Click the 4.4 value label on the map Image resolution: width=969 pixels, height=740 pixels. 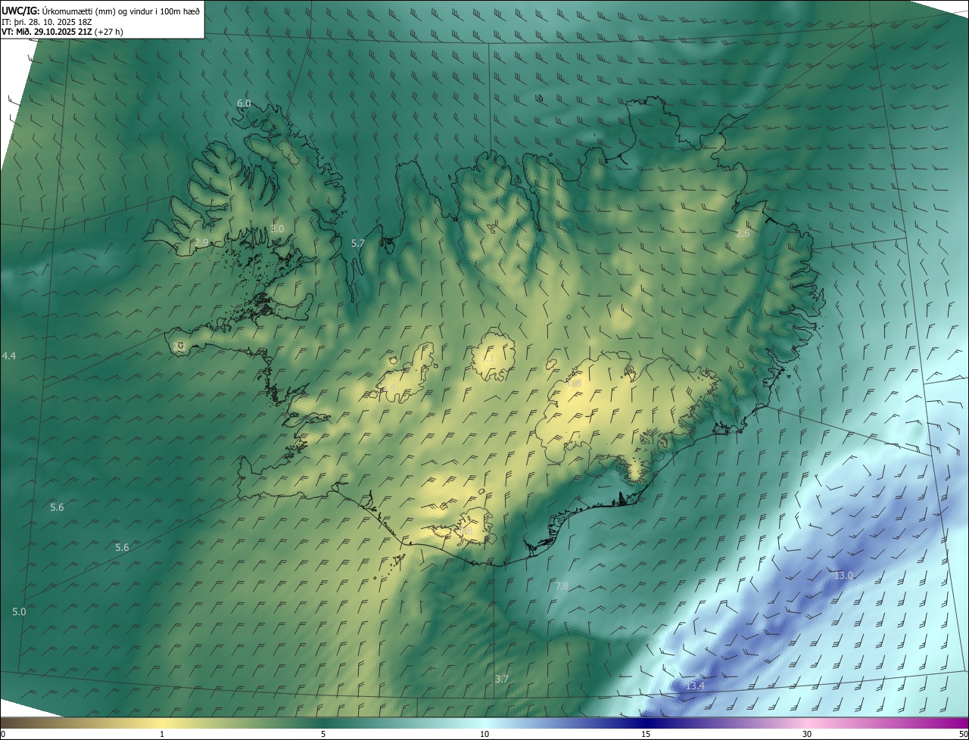coord(9,356)
